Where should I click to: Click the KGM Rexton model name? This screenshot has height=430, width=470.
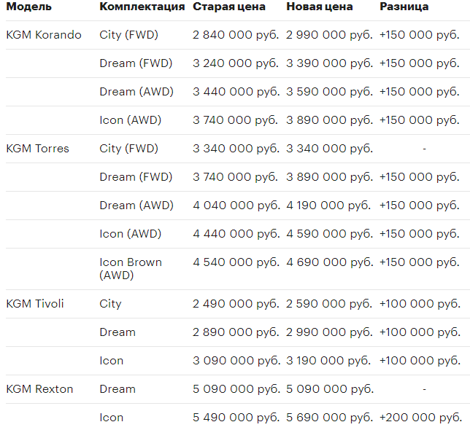(39, 389)
